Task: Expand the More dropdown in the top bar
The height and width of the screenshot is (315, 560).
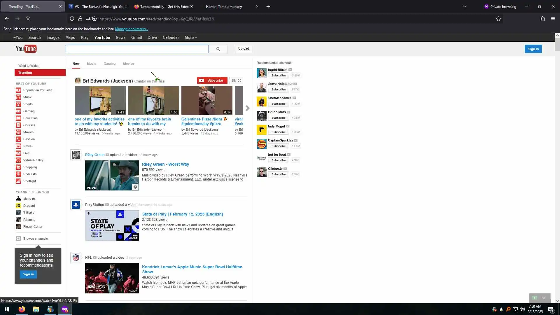Action: click(190, 38)
